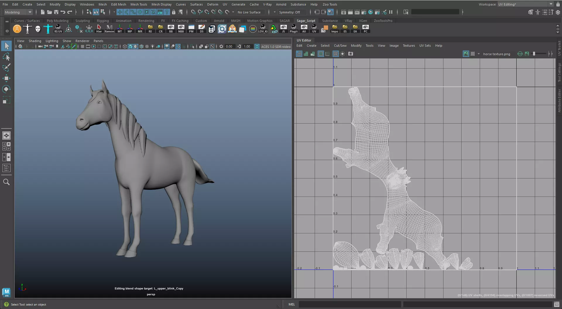Select the arrow Select Tool in toolbox

click(6, 46)
